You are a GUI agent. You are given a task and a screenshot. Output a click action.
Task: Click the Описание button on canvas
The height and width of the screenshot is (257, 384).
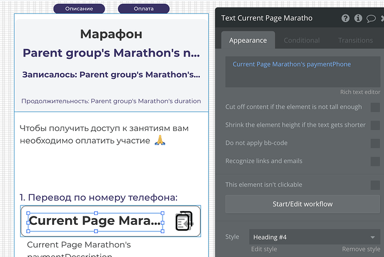(79, 9)
